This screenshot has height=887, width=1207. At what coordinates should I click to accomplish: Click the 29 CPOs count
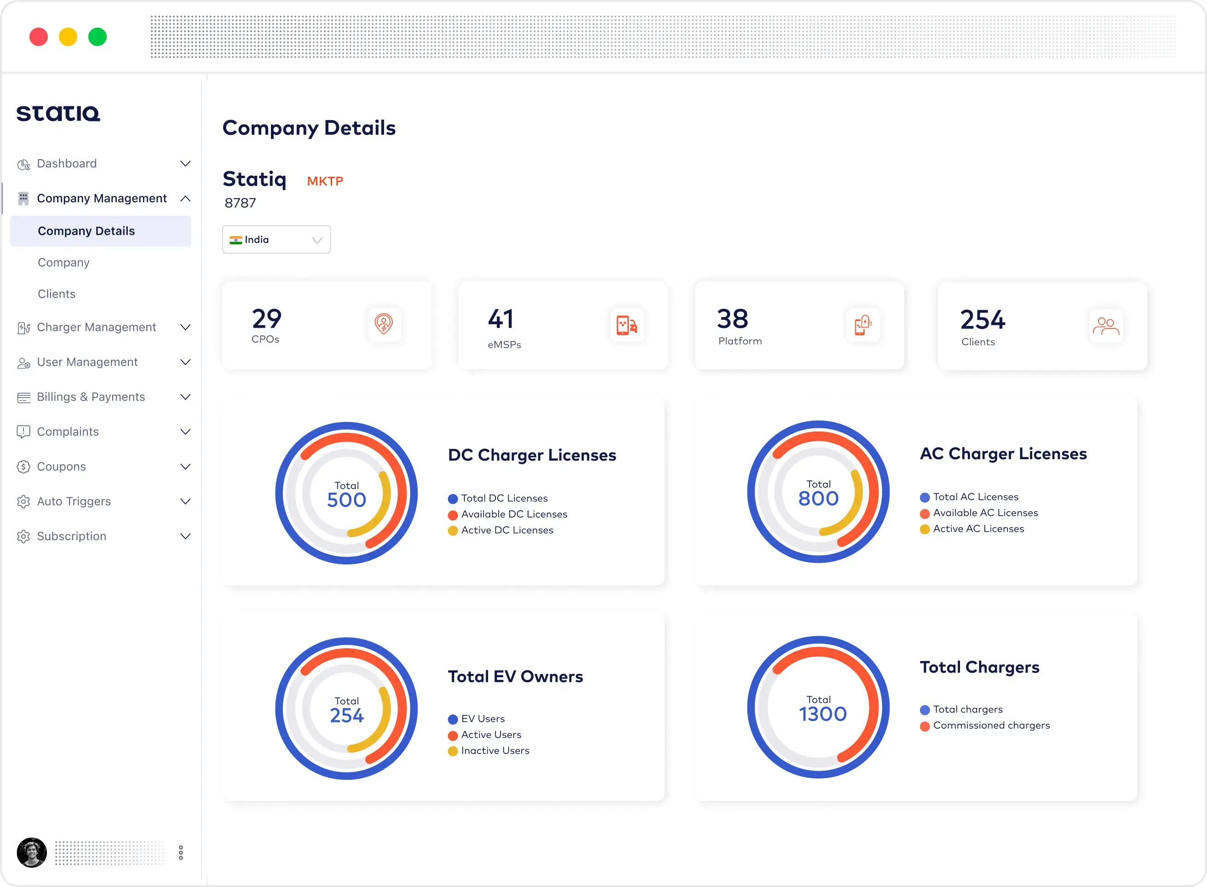[267, 319]
